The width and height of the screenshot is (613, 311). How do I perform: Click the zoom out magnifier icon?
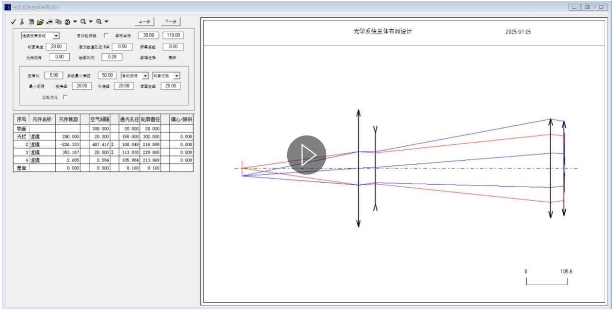click(83, 21)
